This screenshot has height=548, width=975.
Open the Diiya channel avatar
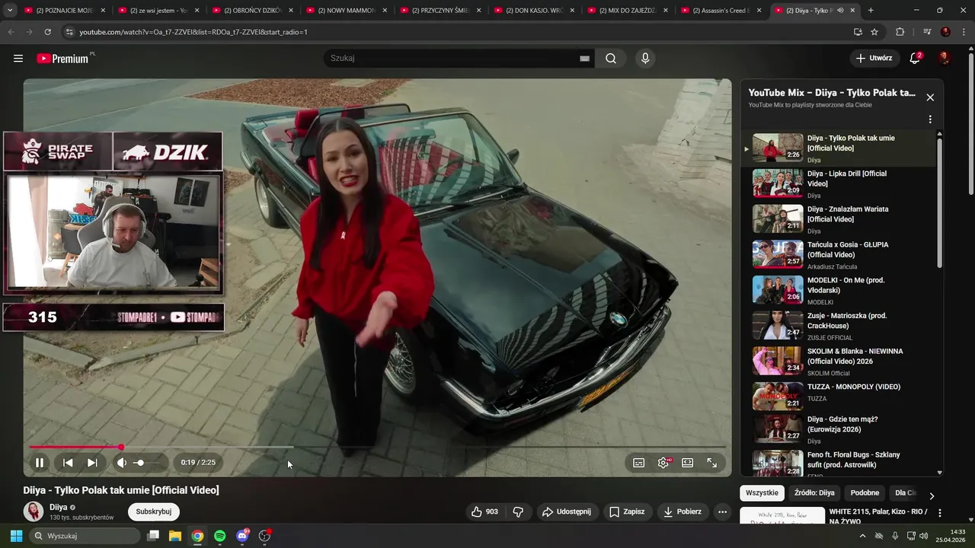[34, 511]
